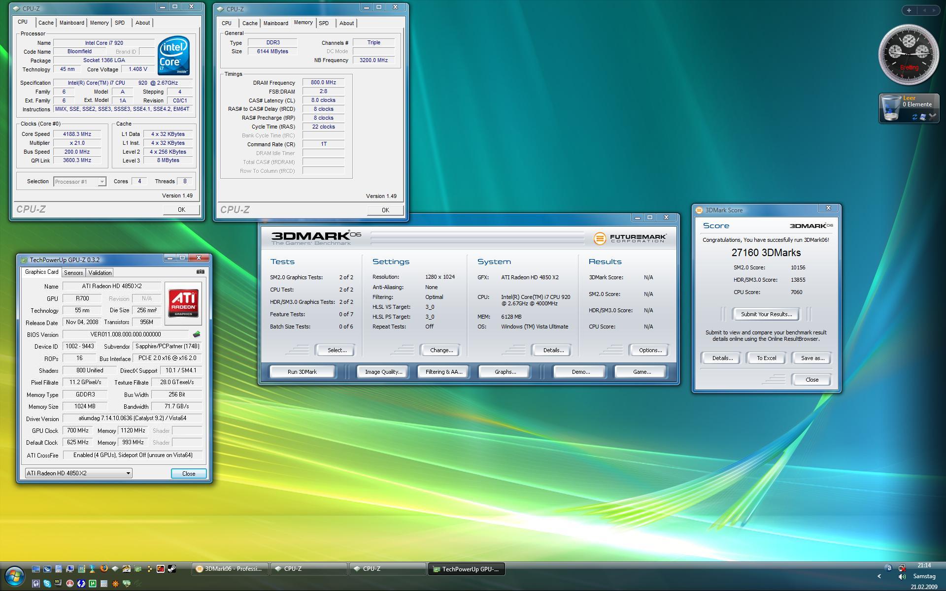Click the GPU-Z screenshot camera icon

click(201, 272)
